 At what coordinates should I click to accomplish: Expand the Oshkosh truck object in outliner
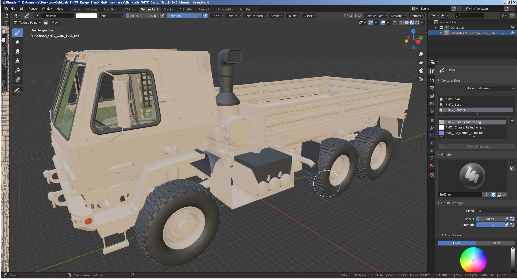[441, 33]
